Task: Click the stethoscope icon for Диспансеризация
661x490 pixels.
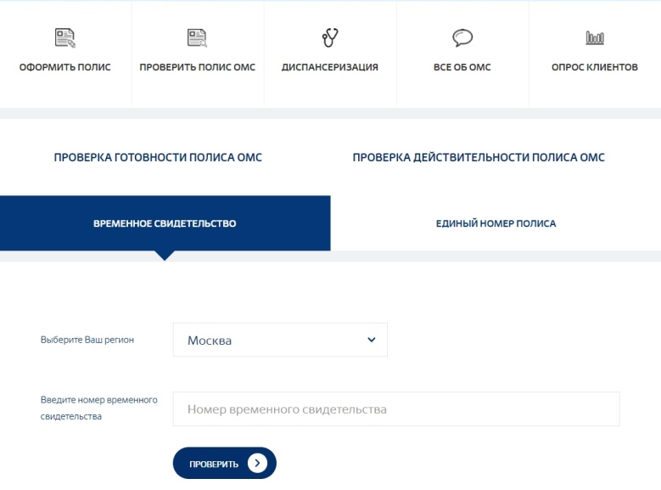Action: pos(330,37)
